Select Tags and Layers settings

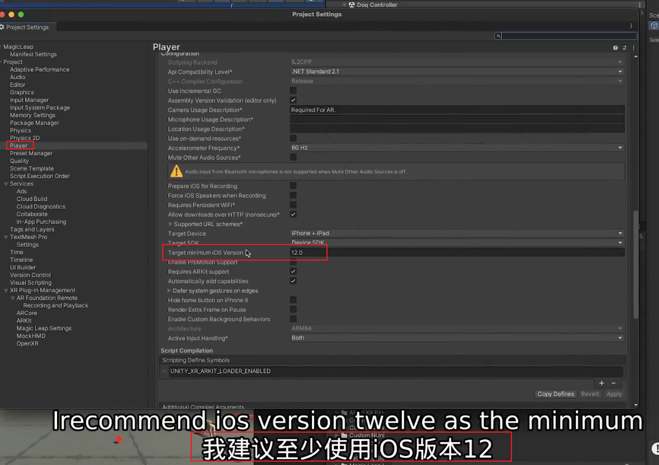tap(32, 229)
